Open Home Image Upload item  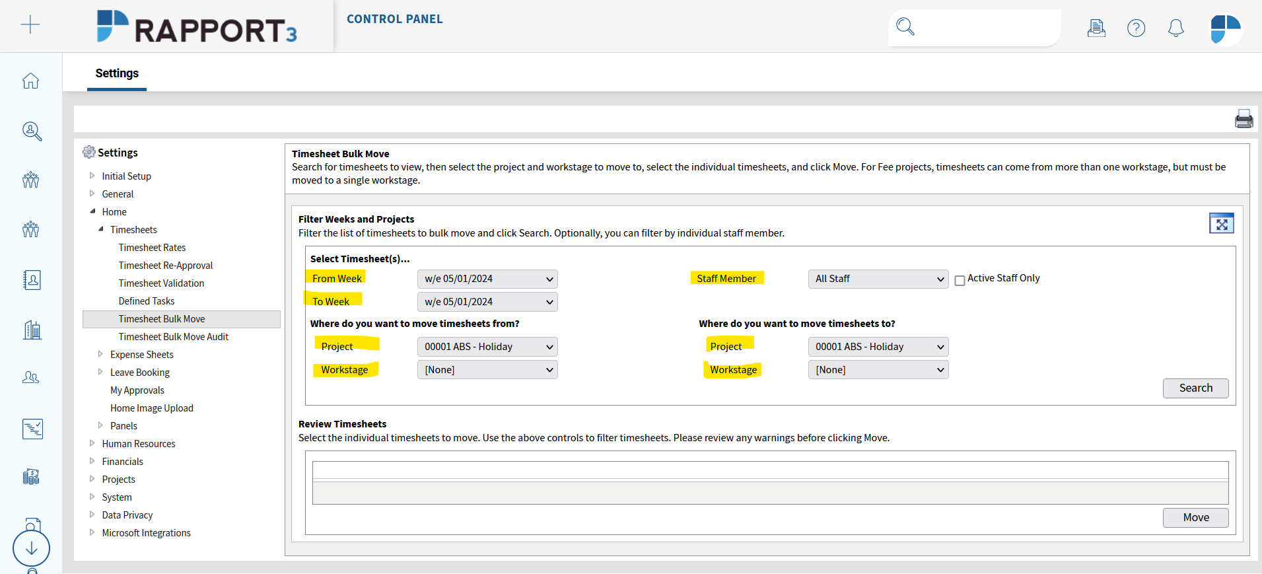coord(152,408)
